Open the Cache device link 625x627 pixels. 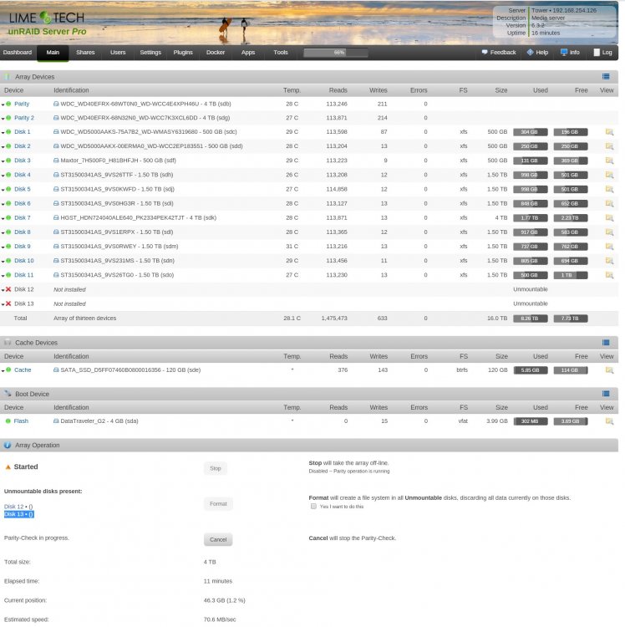[23, 370]
